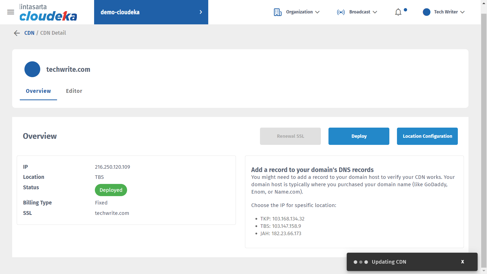487x274 pixels.
Task: Dismiss the Updating CDN notification
Action: pyautogui.click(x=462, y=262)
